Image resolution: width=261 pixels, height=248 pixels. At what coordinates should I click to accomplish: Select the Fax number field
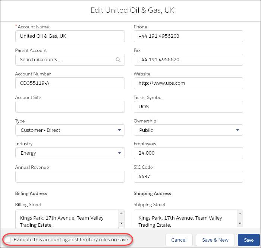pyautogui.click(x=188, y=60)
